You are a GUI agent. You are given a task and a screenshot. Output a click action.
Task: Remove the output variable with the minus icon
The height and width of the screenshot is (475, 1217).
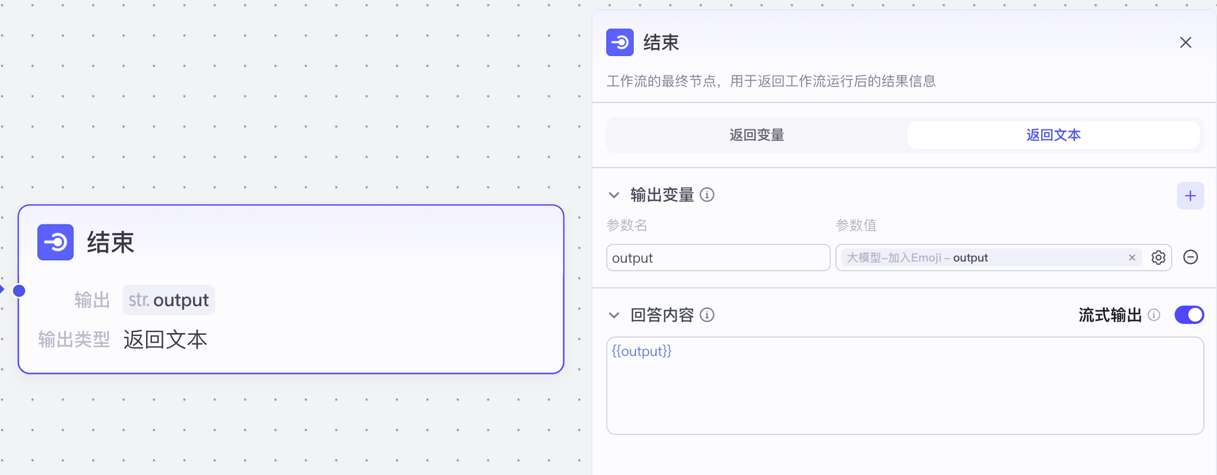click(1191, 258)
